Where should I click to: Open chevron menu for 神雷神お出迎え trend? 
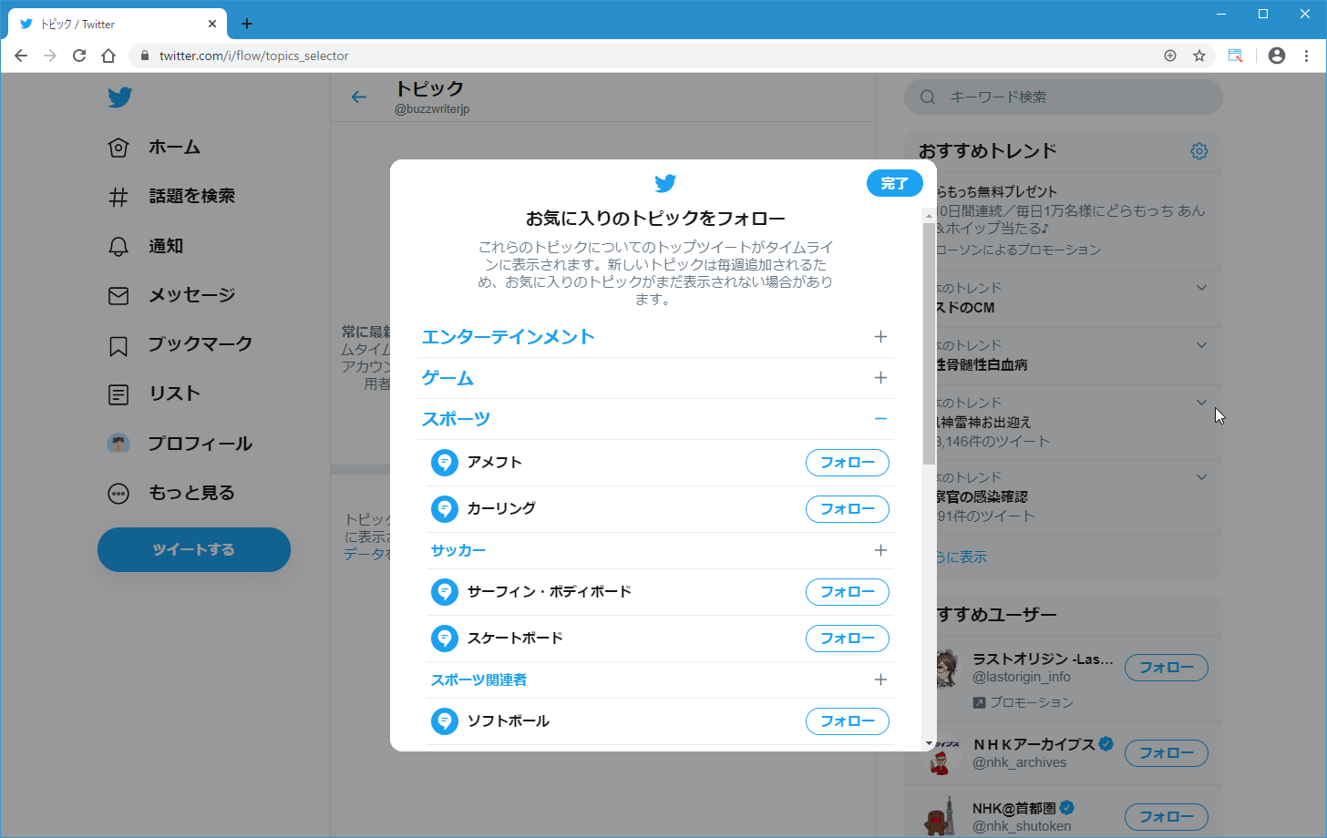(1201, 403)
